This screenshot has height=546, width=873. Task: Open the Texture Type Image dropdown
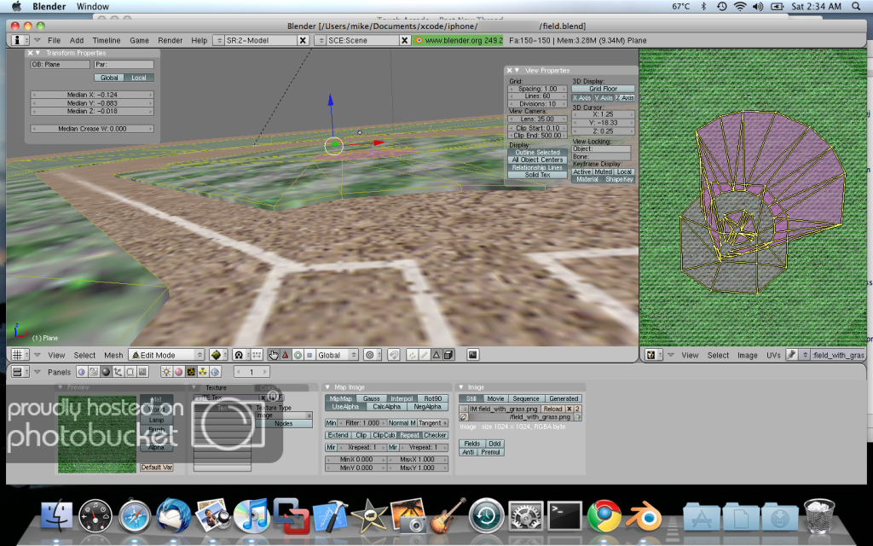coord(283,415)
